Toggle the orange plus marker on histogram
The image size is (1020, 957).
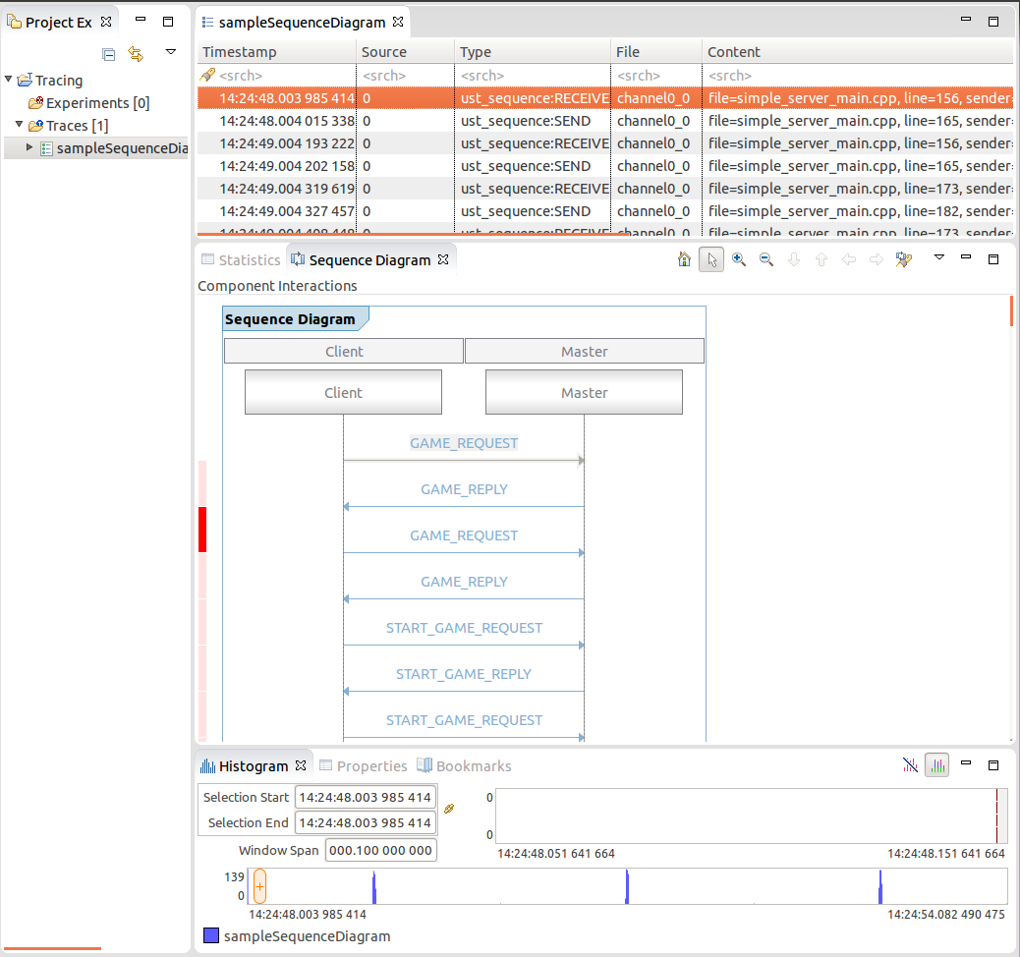coord(259,886)
